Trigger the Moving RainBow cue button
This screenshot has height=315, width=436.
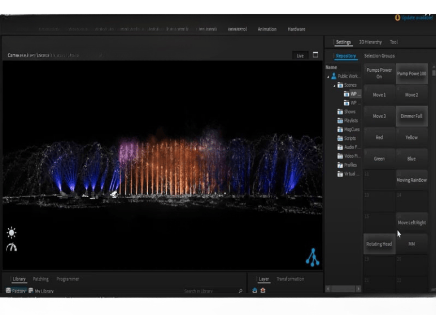tap(411, 180)
